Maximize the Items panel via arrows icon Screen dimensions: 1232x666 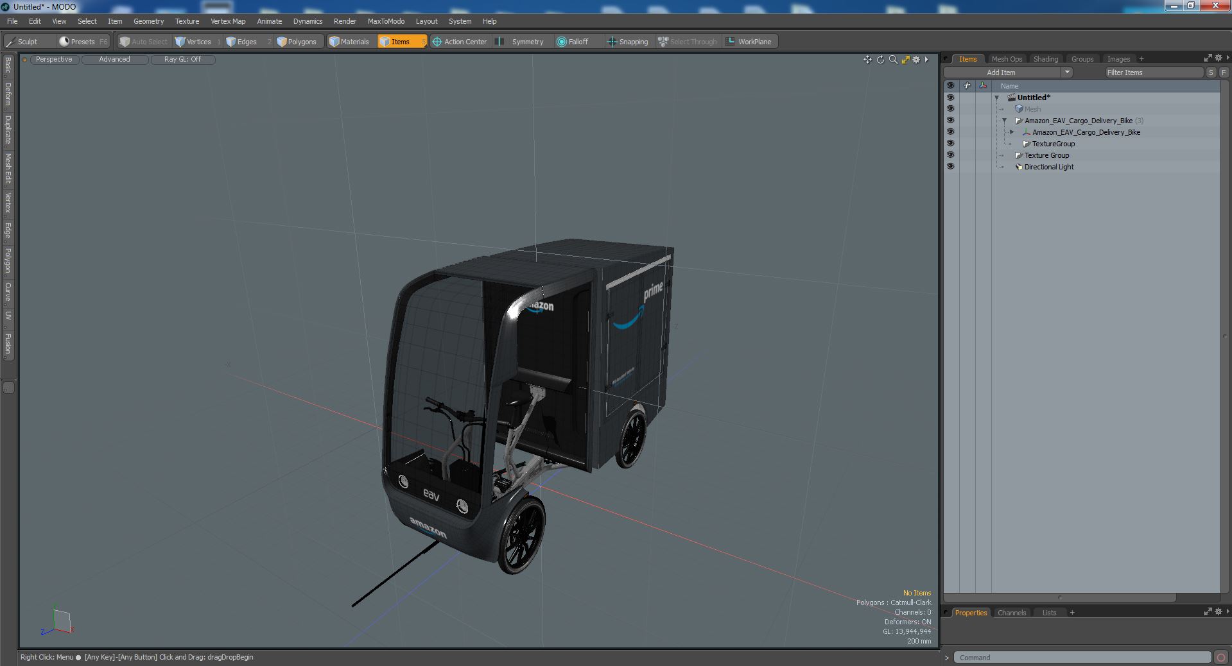1208,58
